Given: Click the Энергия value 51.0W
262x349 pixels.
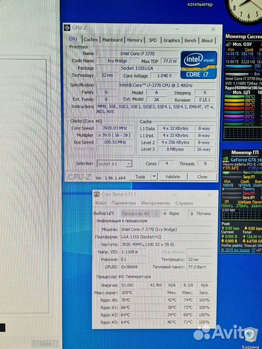Looking at the screenshot, I should click(x=134, y=285).
